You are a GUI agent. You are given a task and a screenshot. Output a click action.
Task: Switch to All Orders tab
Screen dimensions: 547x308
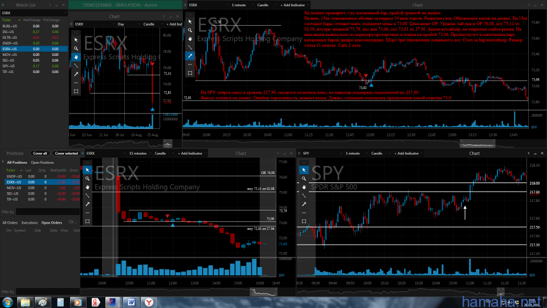coord(10,222)
